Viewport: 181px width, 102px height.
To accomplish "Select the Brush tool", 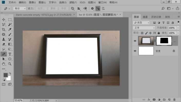I will (x=10, y=34).
